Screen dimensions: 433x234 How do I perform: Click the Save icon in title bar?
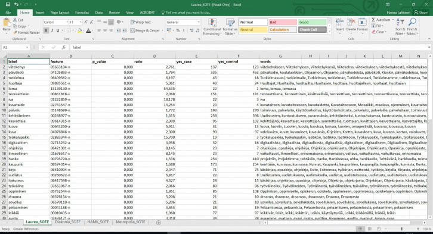pyautogui.click(x=8, y=4)
